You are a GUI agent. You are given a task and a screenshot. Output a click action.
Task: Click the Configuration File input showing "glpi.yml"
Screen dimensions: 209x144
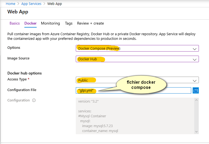pyautogui.click(x=133, y=91)
